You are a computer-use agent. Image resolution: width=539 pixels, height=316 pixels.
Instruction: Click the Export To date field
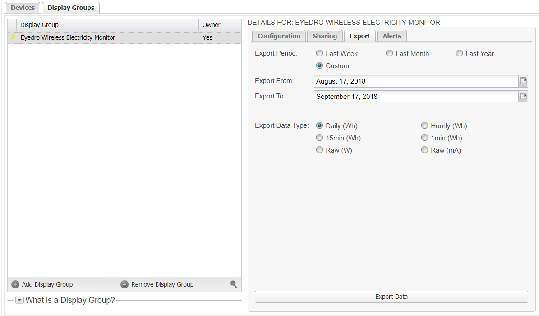[416, 97]
